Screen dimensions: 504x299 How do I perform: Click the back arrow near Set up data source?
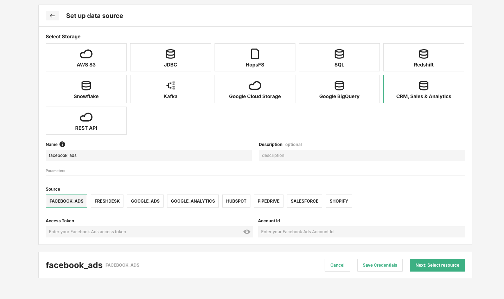pyautogui.click(x=52, y=15)
